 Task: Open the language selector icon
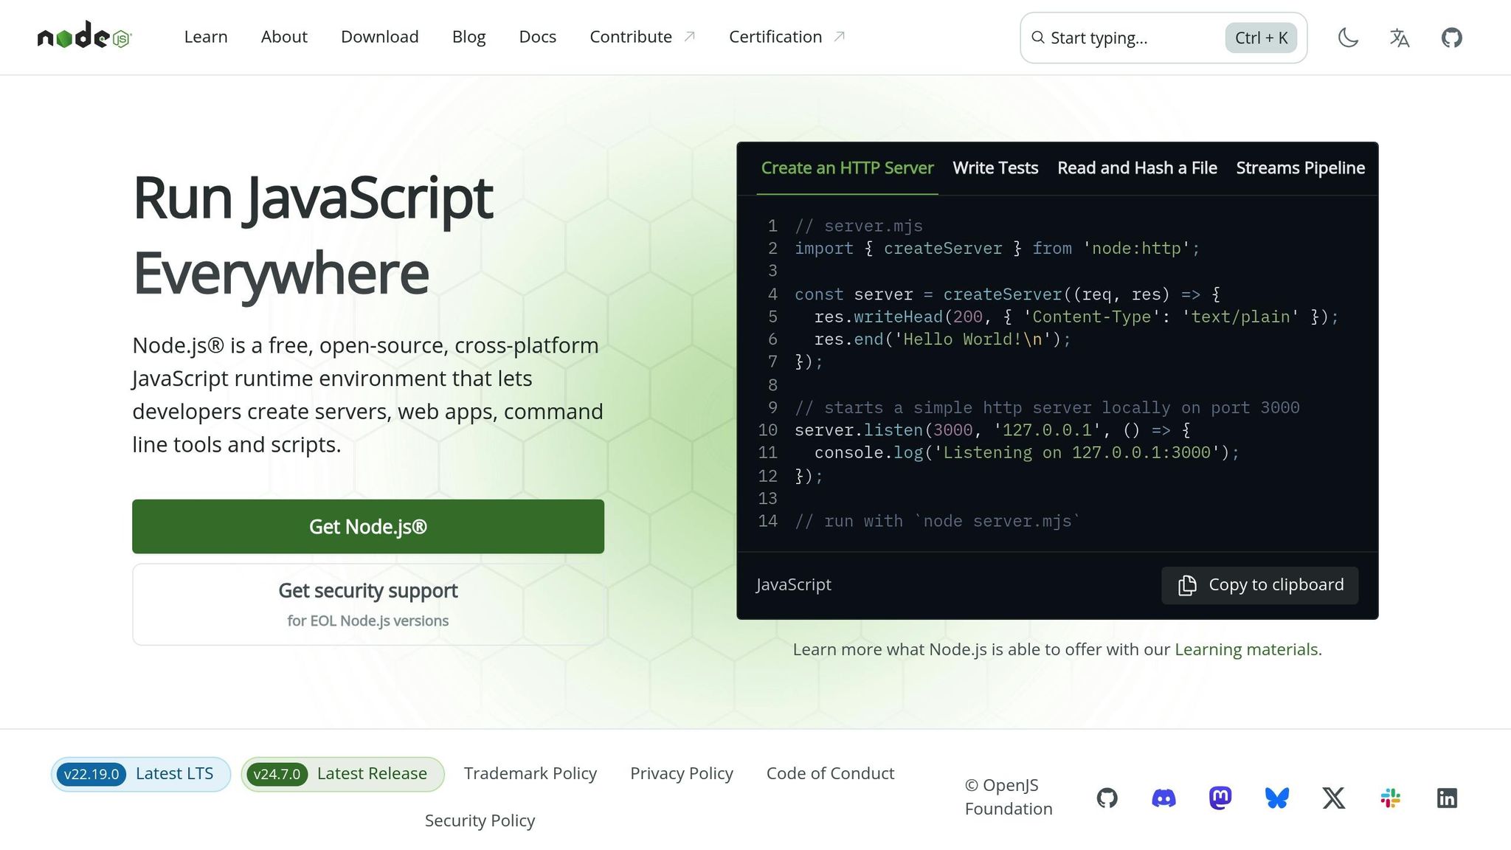point(1399,37)
